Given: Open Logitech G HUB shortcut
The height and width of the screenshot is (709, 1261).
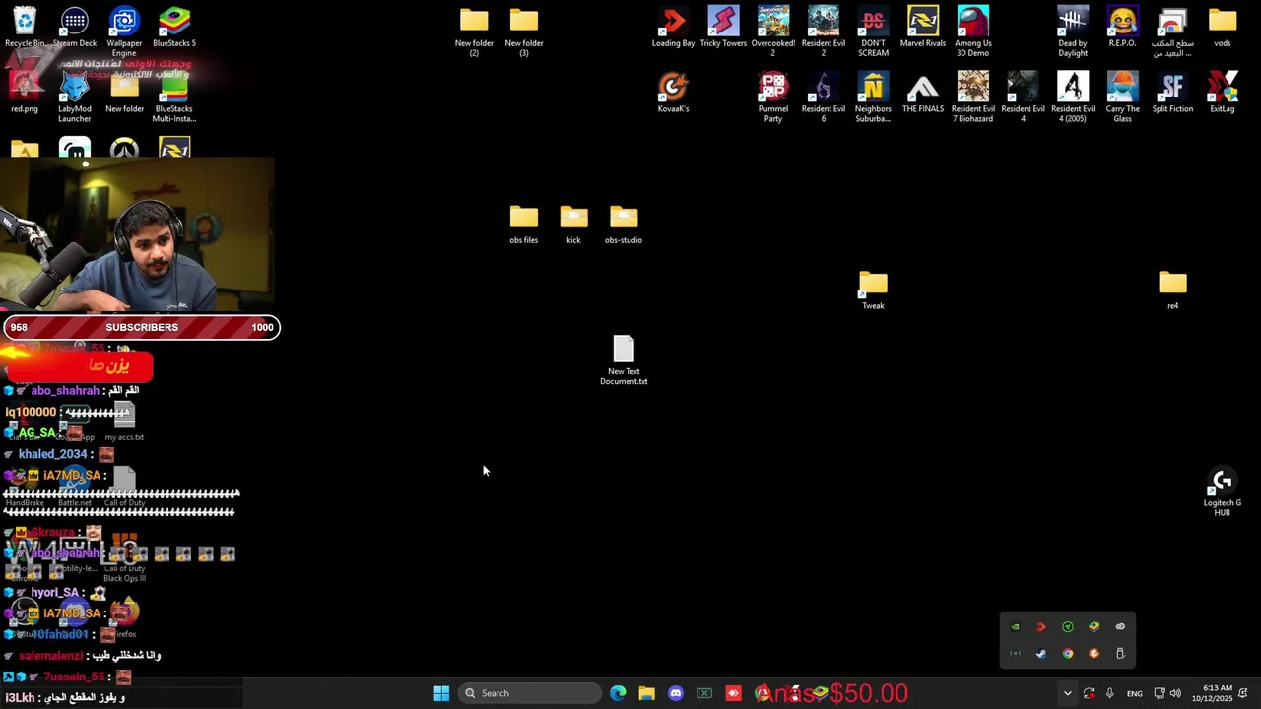Looking at the screenshot, I should pyautogui.click(x=1223, y=492).
